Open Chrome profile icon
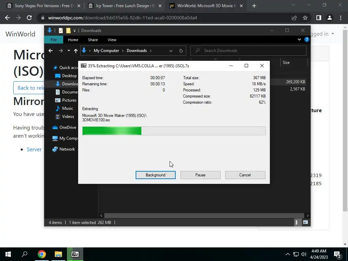 [x=330, y=18]
